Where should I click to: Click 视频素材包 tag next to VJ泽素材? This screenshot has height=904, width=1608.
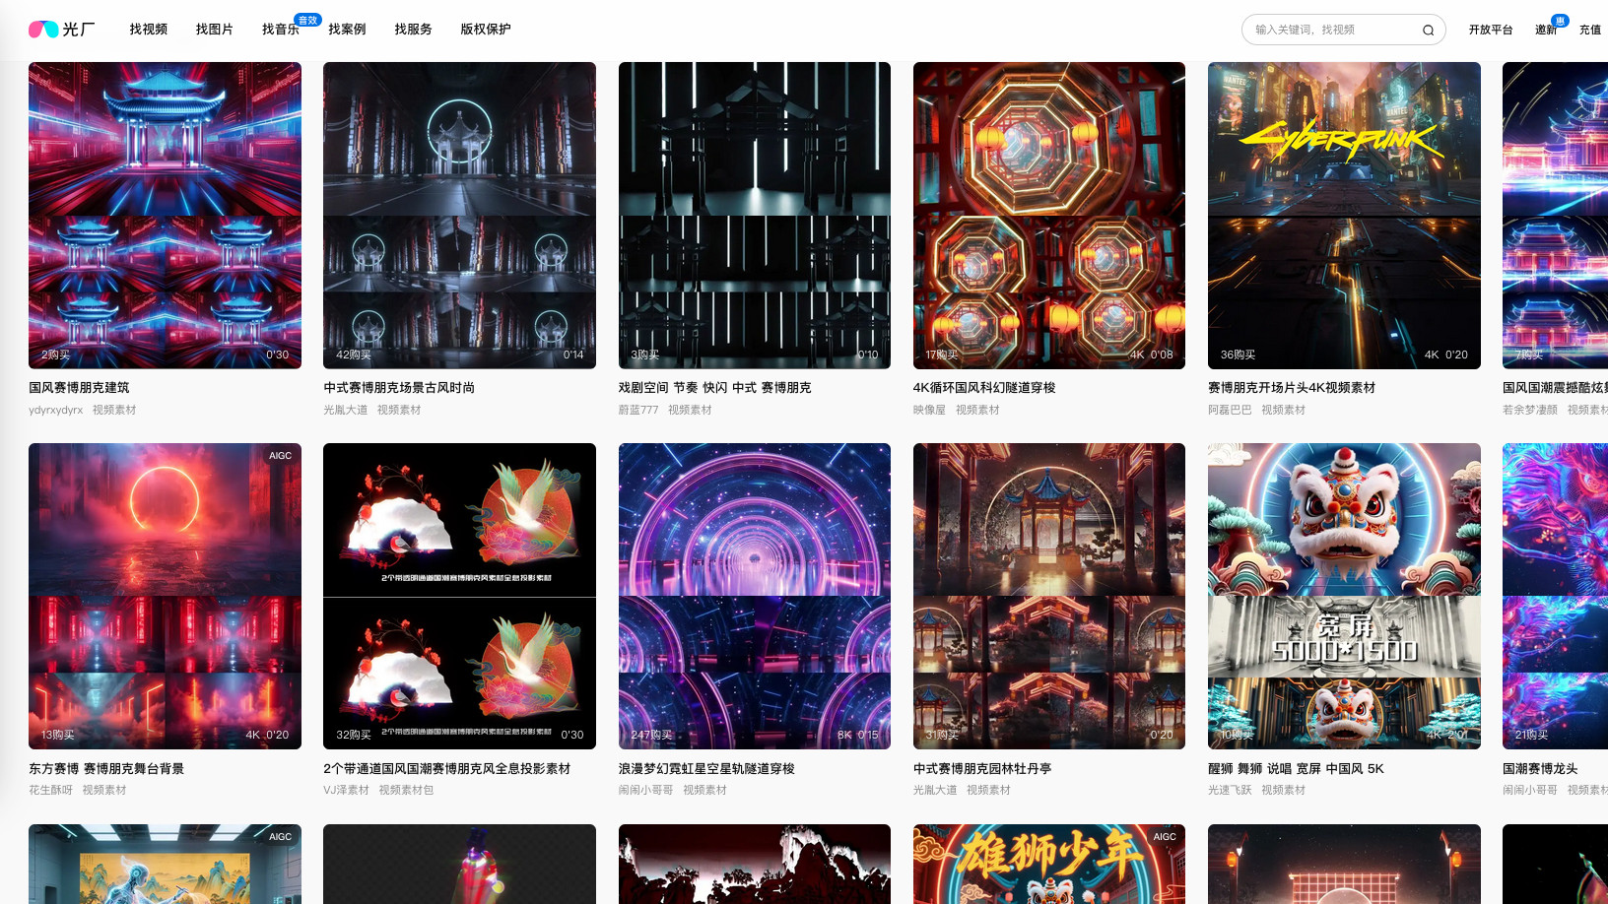point(406,790)
